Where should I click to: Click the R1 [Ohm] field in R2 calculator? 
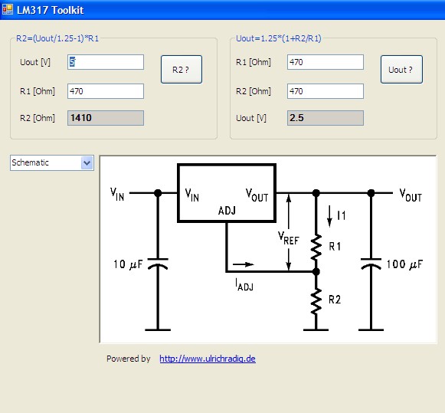point(106,91)
